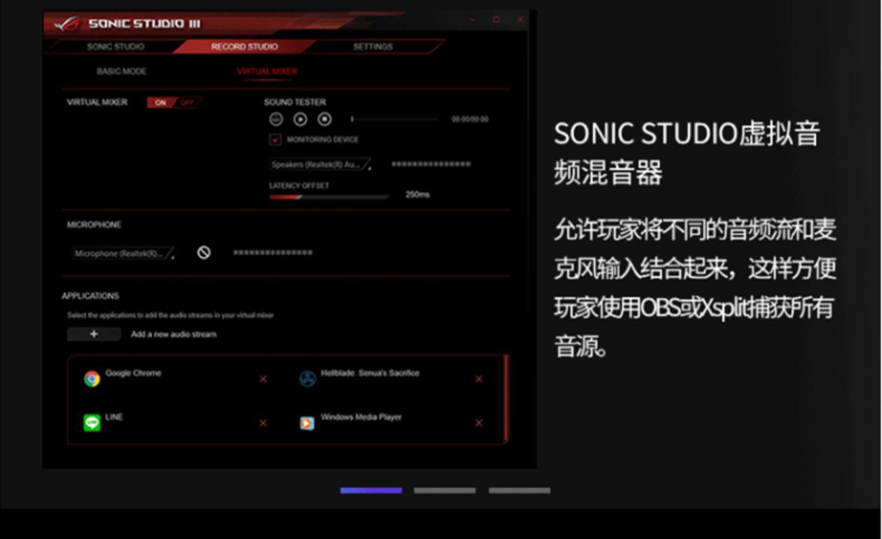
Task: Open the Settings tab
Action: tap(373, 46)
